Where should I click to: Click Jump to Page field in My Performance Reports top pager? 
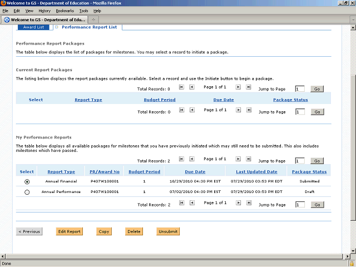(299, 161)
